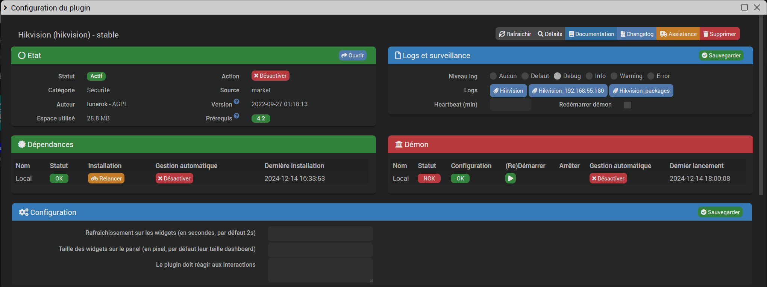Viewport: 767px width, 287px height.
Task: Open plugin Détails
Action: pyautogui.click(x=550, y=34)
